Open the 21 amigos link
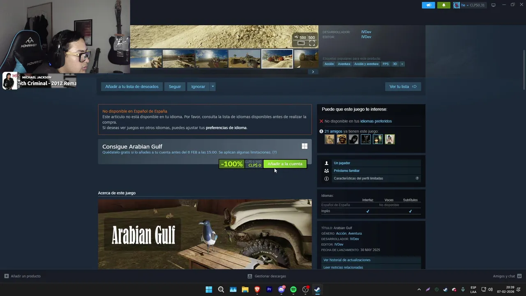This screenshot has height=296, width=526. [333, 132]
